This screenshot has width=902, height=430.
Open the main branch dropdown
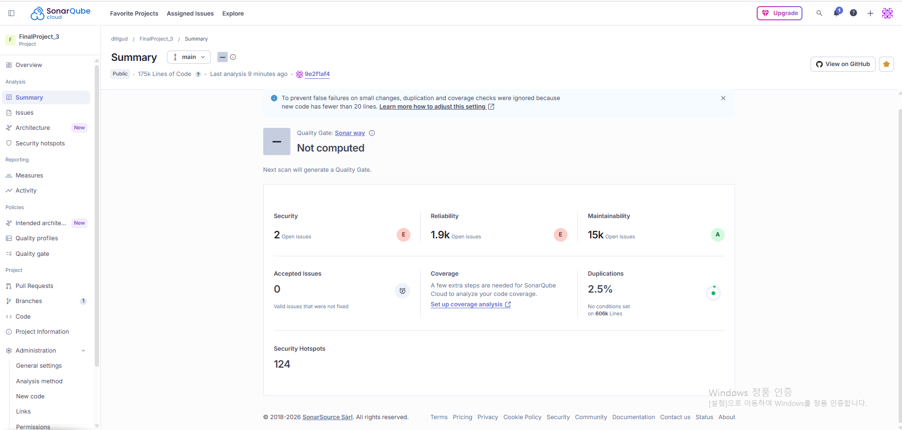[189, 57]
